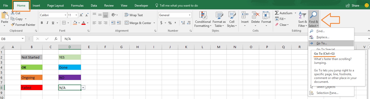
Task: Toggle Align Left
Action: coord(94,23)
